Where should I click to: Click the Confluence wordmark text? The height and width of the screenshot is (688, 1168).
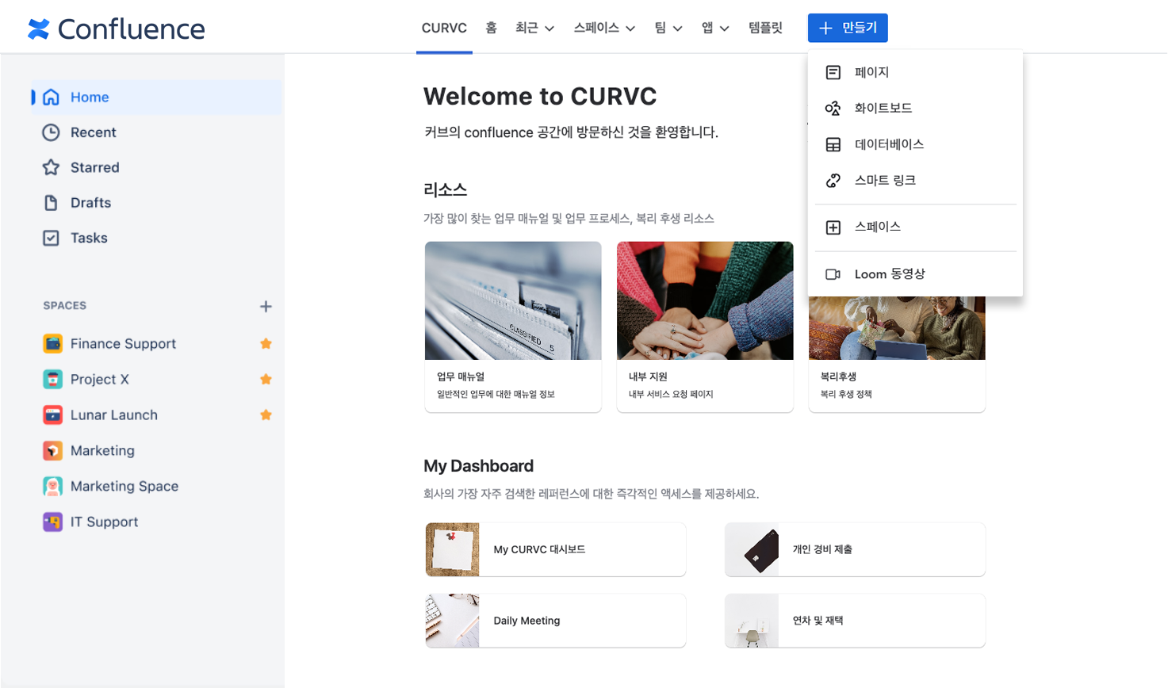[132, 29]
